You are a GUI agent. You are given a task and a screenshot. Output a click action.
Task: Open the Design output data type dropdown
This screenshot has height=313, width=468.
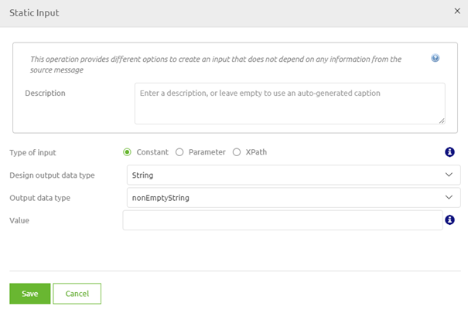293,175
